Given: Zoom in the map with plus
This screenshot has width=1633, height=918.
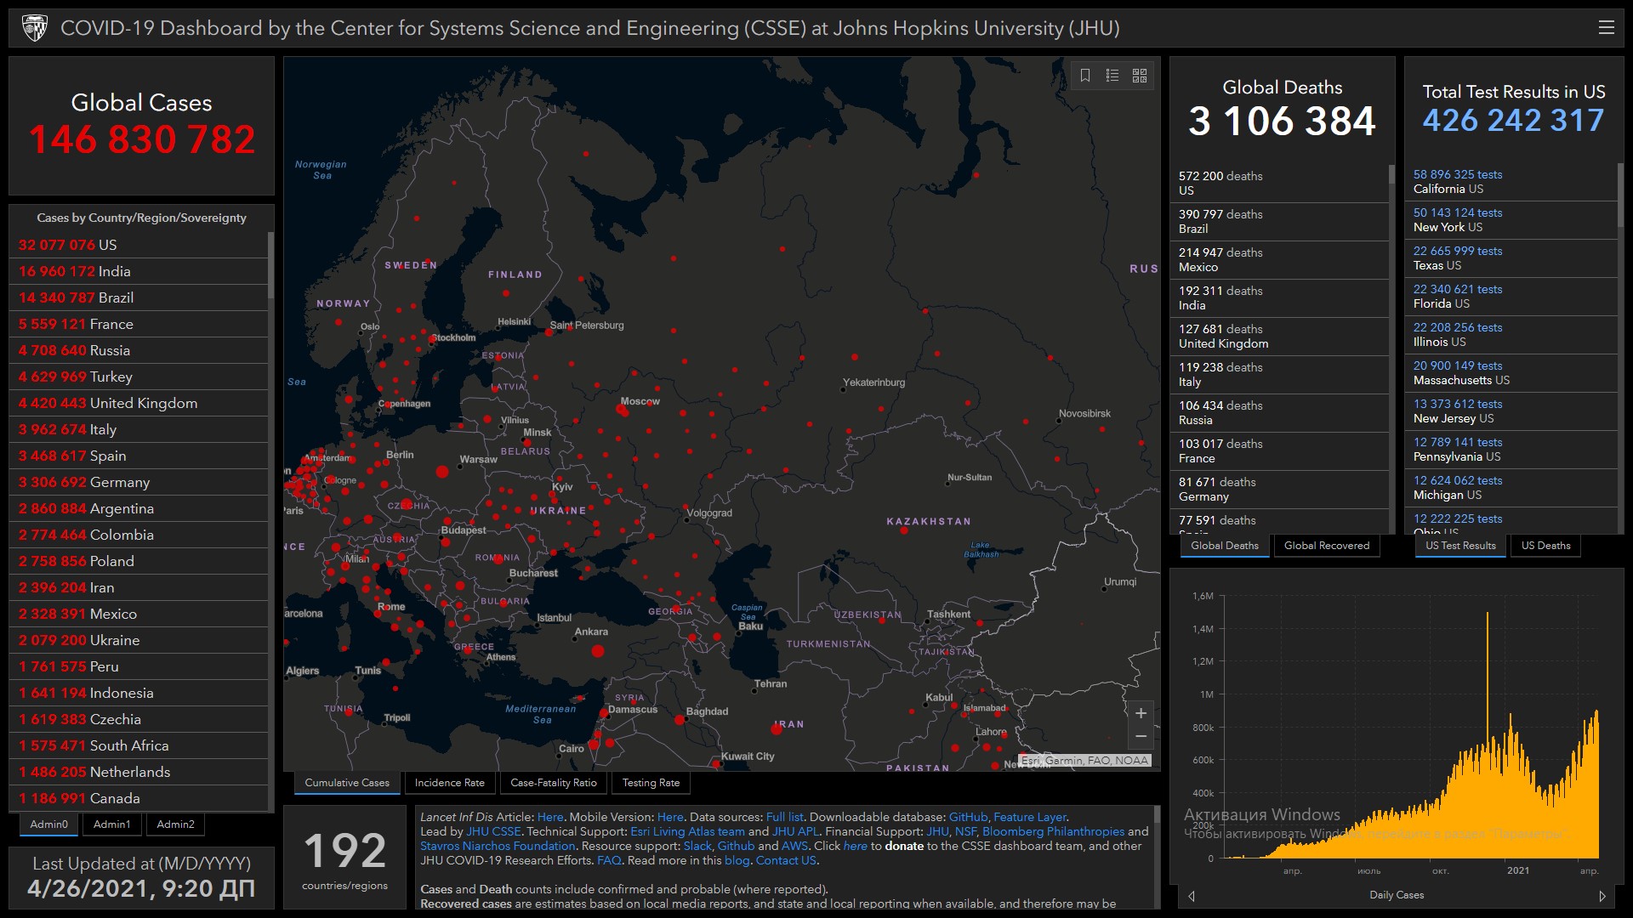Looking at the screenshot, I should point(1141,713).
